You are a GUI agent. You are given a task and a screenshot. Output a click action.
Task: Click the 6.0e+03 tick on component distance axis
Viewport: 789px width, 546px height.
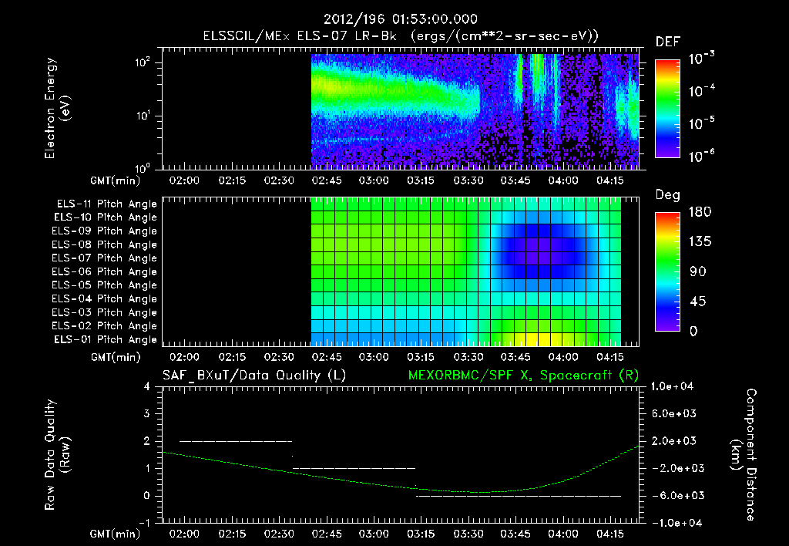673,413
